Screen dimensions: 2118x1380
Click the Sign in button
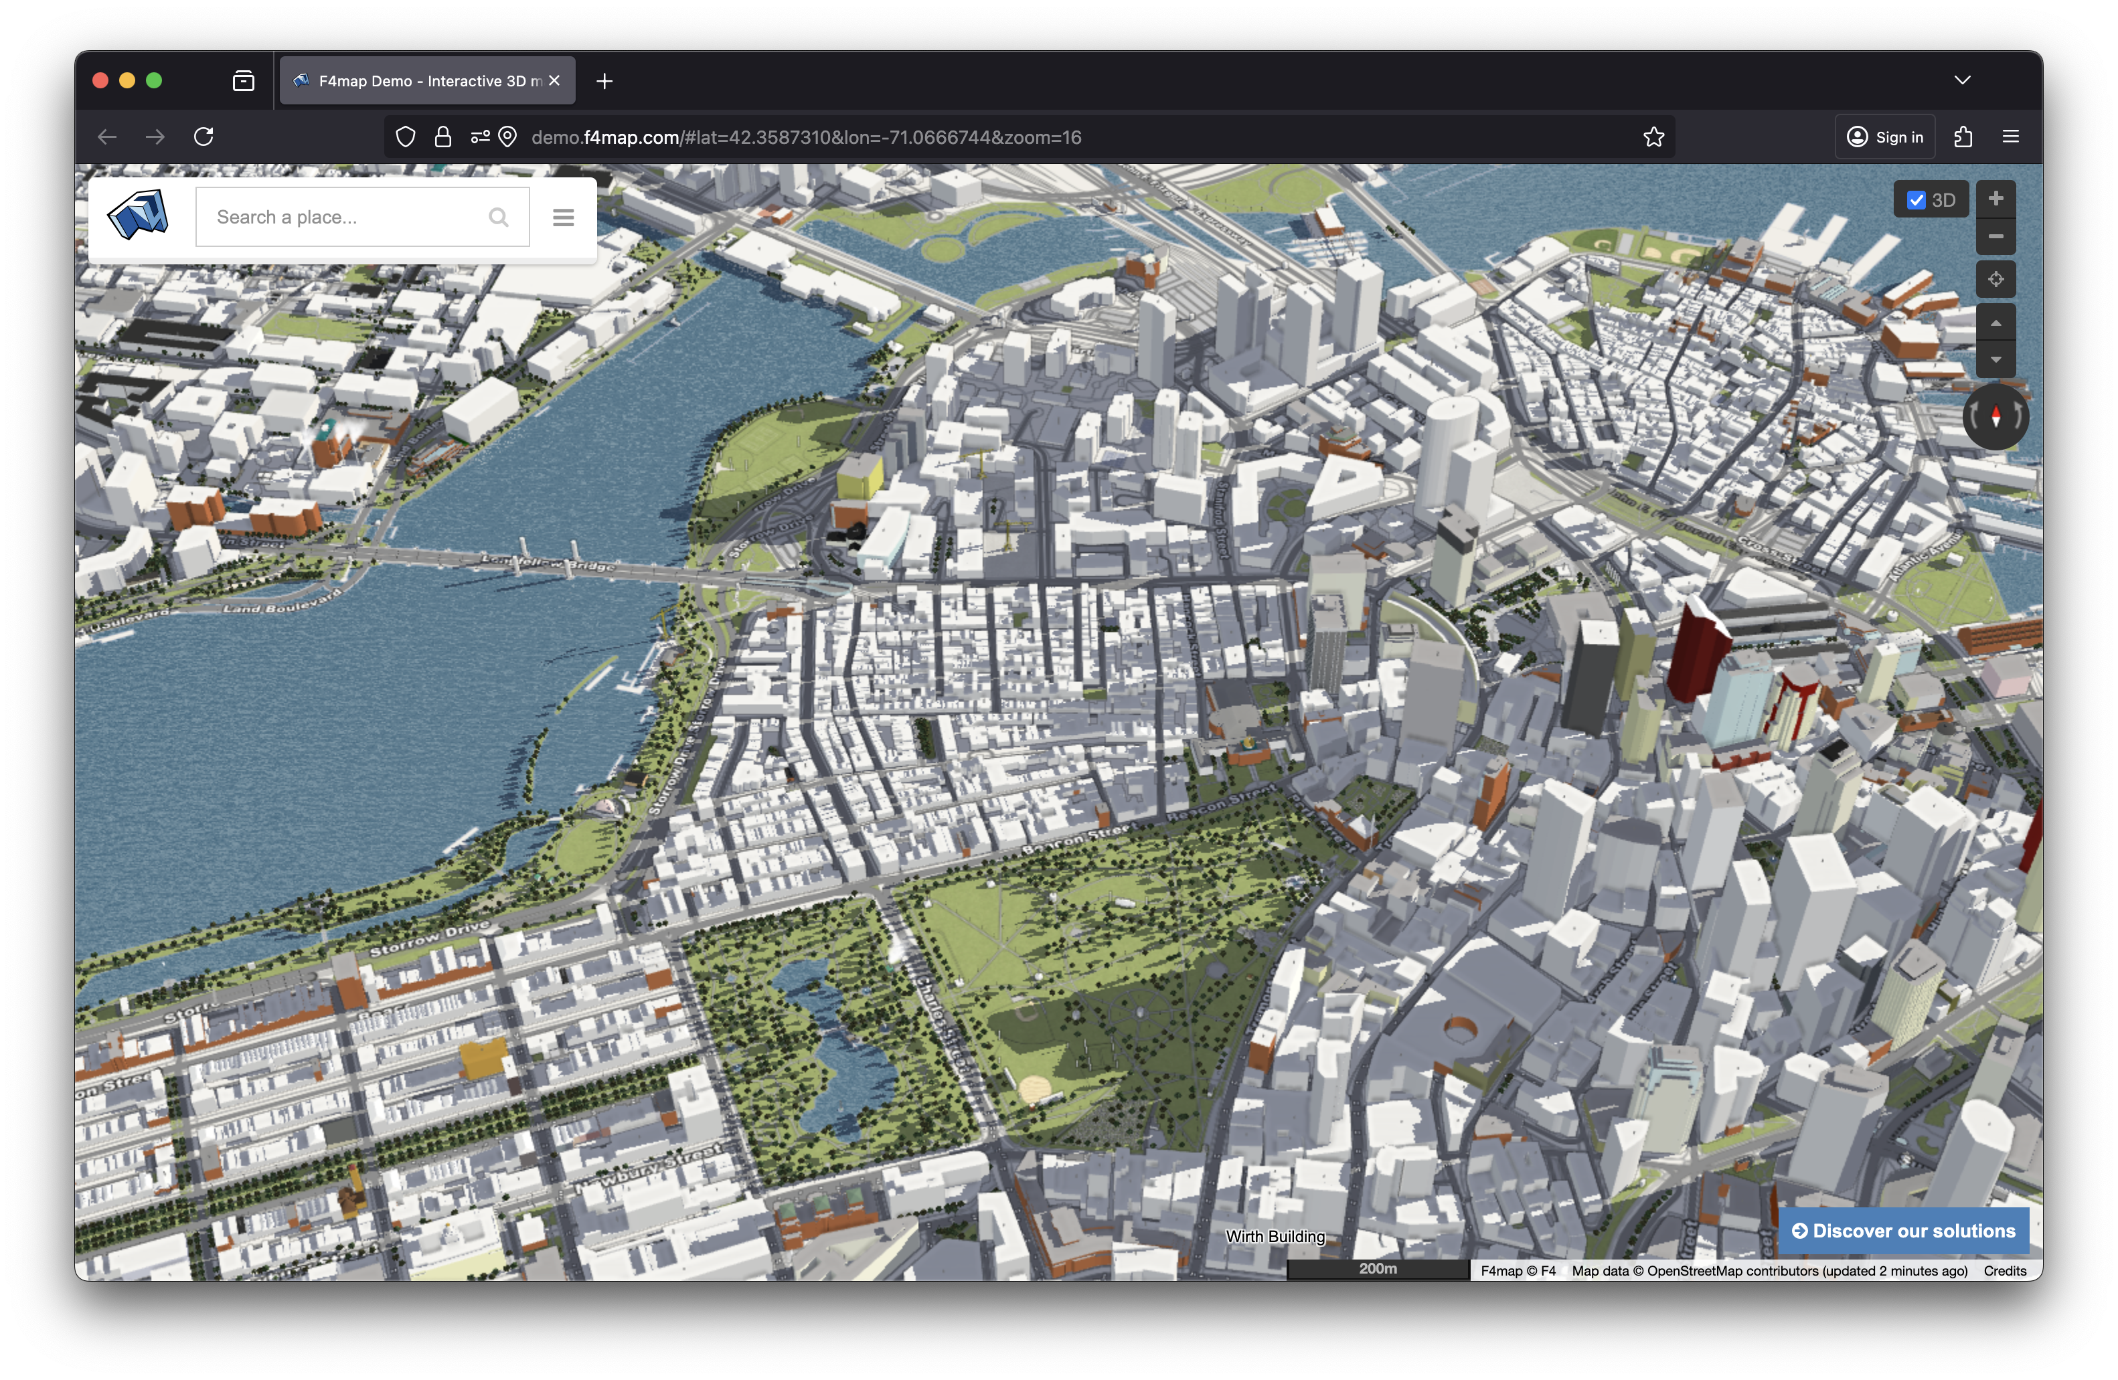coord(1885,137)
